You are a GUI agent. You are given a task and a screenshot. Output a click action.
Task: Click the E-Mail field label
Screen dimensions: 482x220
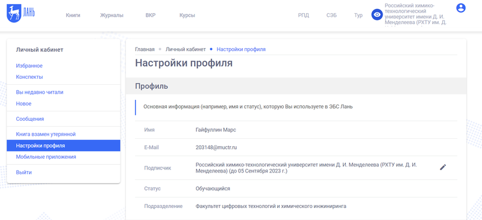pos(152,147)
